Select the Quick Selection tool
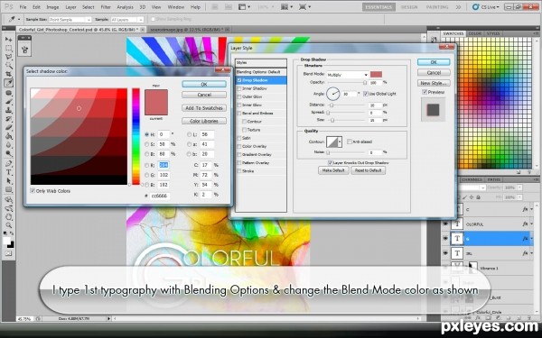This screenshot has height=338, width=542. point(8,66)
